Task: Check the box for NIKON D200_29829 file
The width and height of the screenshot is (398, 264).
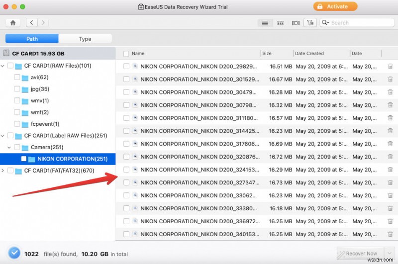Action: (126, 67)
